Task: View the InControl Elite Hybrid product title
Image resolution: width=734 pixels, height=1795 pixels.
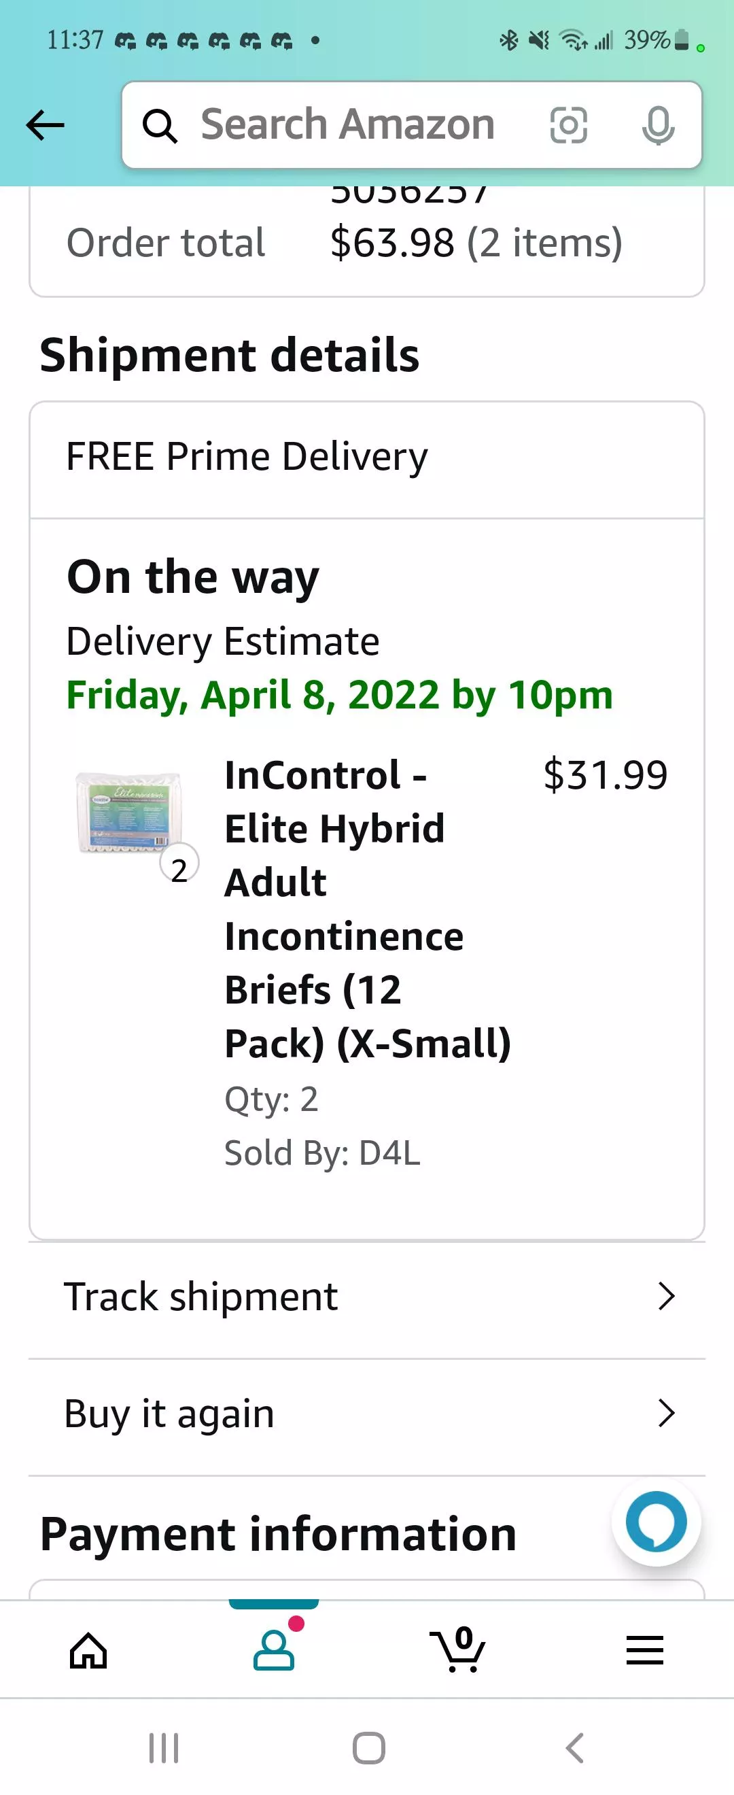Action: pos(368,906)
